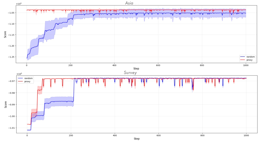Click the blue line sample in Survey legend
261x142 pixels.
point(20,78)
